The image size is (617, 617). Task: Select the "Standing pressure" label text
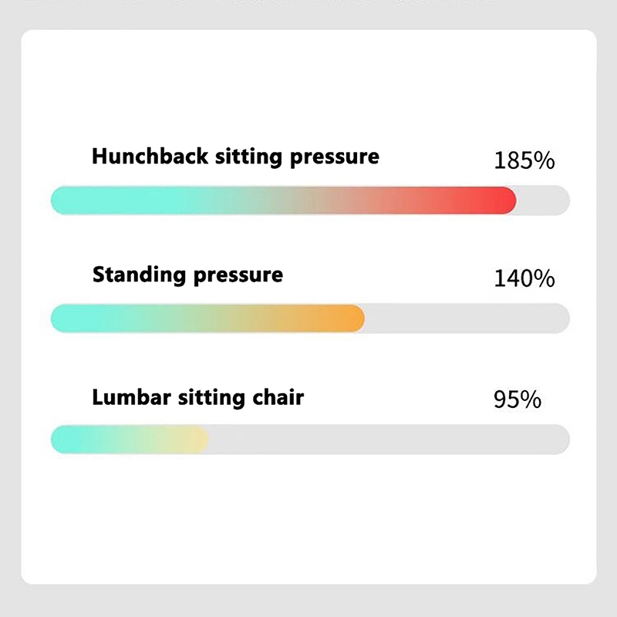(x=187, y=275)
